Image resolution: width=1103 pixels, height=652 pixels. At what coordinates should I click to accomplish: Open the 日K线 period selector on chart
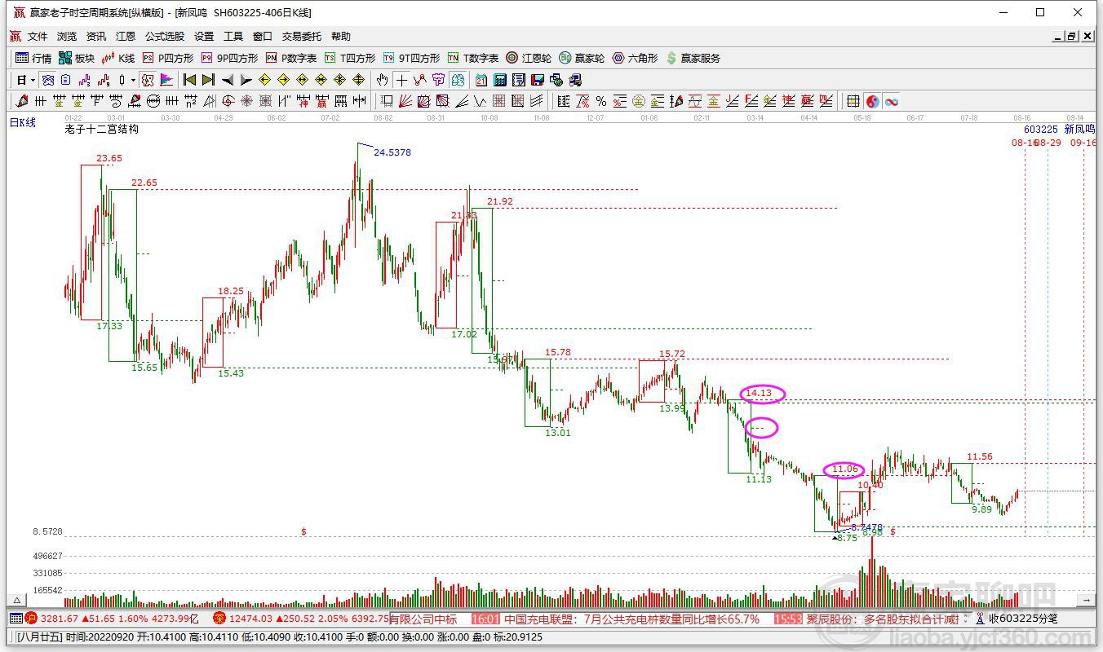click(23, 122)
